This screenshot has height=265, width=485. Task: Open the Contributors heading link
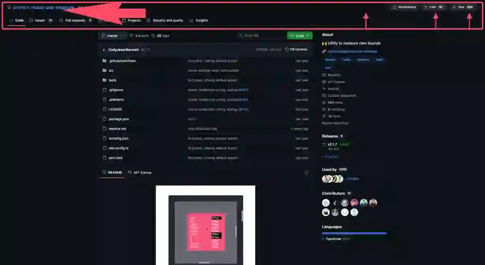pos(333,194)
